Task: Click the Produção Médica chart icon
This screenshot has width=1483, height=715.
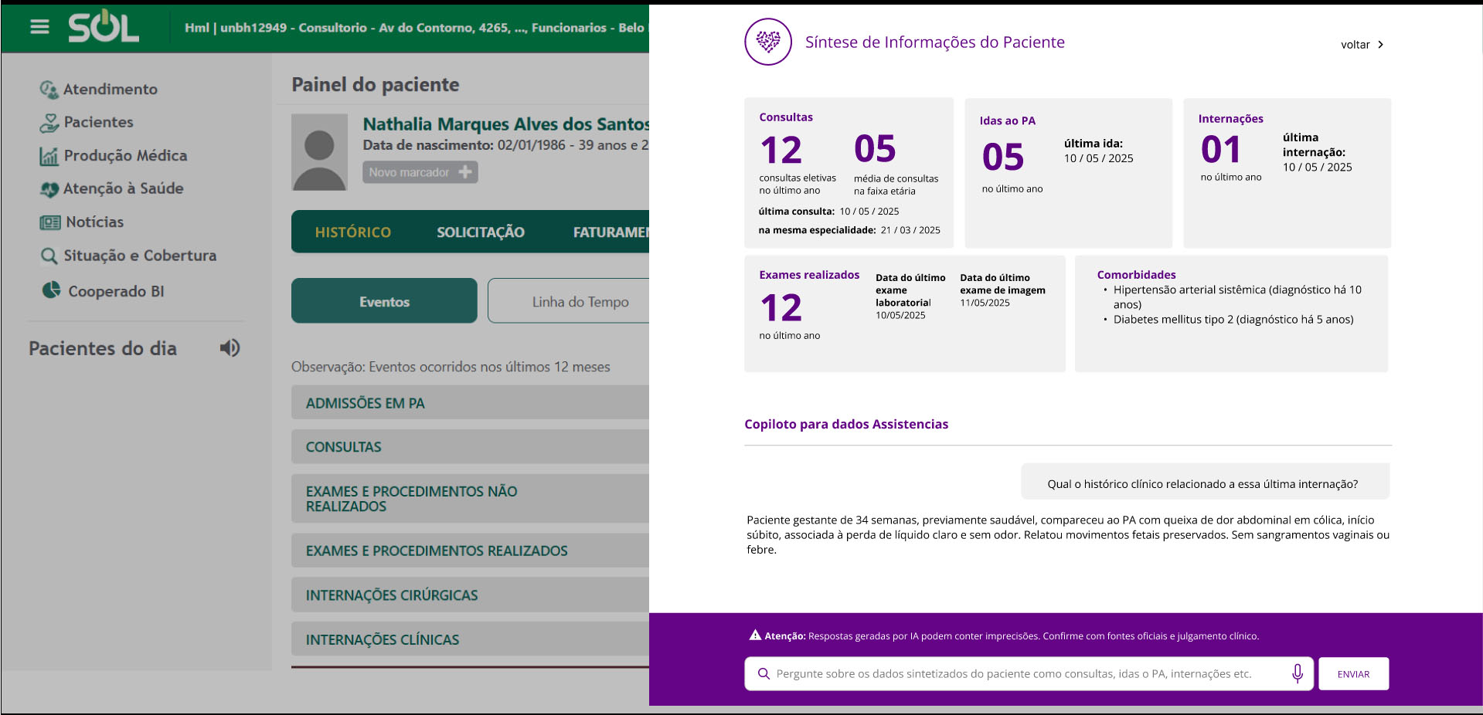Action: (49, 156)
